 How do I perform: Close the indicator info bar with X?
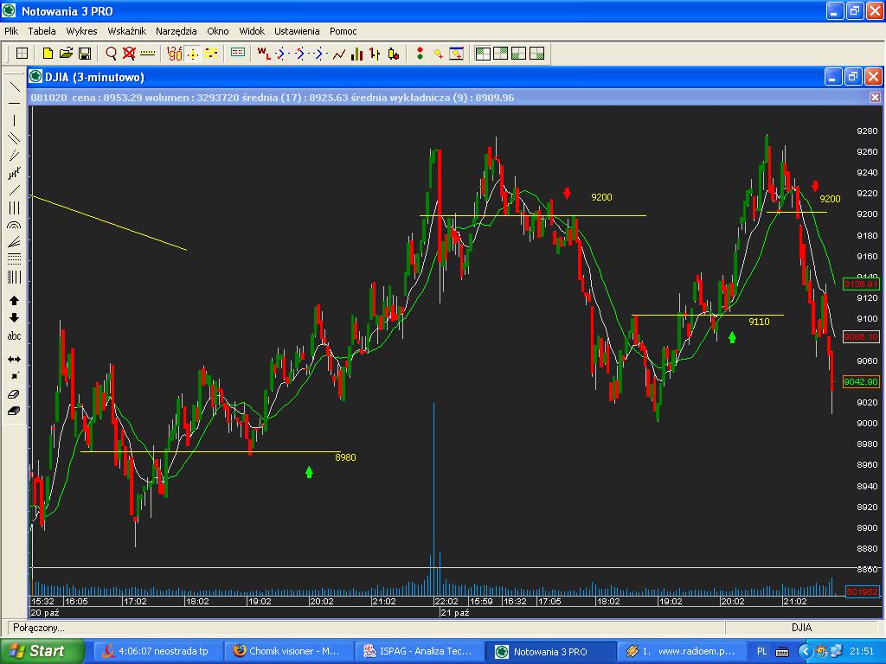point(875,98)
